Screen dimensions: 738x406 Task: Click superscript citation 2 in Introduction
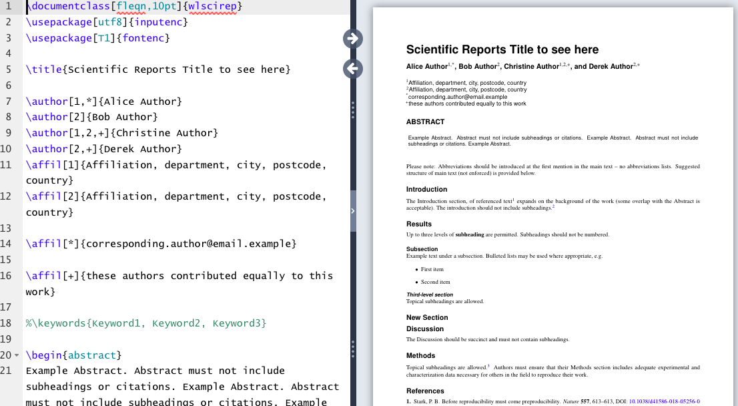coord(553,207)
